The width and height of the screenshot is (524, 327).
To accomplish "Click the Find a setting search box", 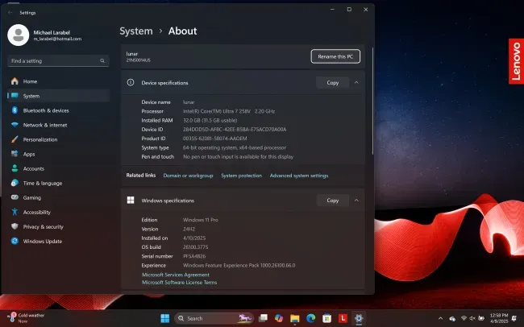I will tap(59, 60).
